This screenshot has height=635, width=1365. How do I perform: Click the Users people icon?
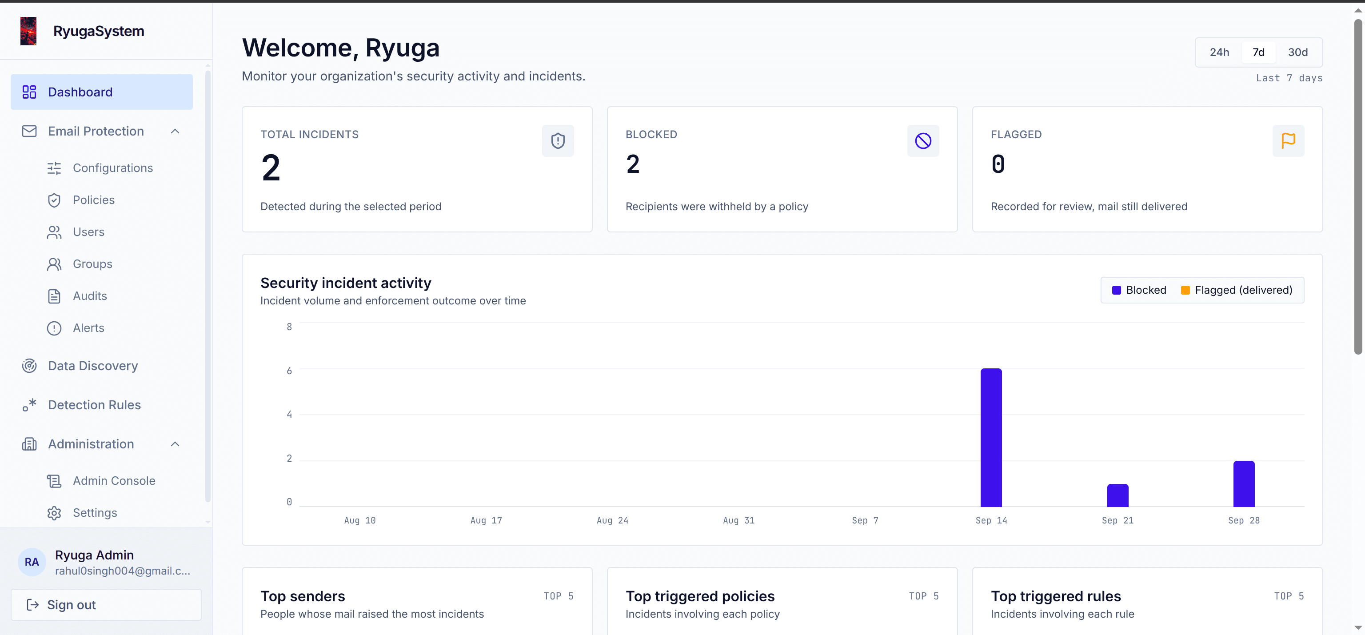pyautogui.click(x=54, y=232)
